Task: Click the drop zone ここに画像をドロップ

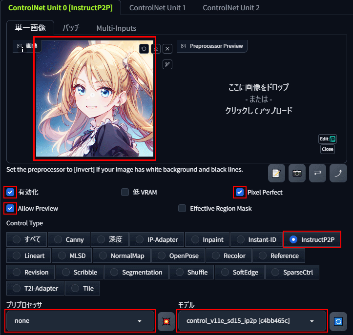Action: (259, 99)
